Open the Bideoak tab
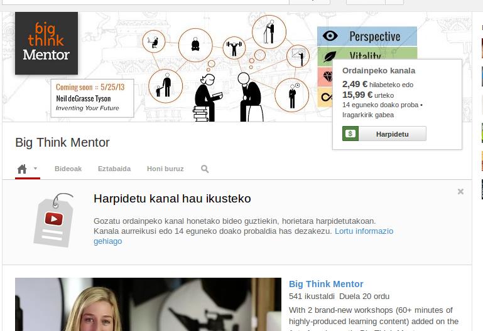The width and height of the screenshot is (483, 331). pyautogui.click(x=68, y=169)
